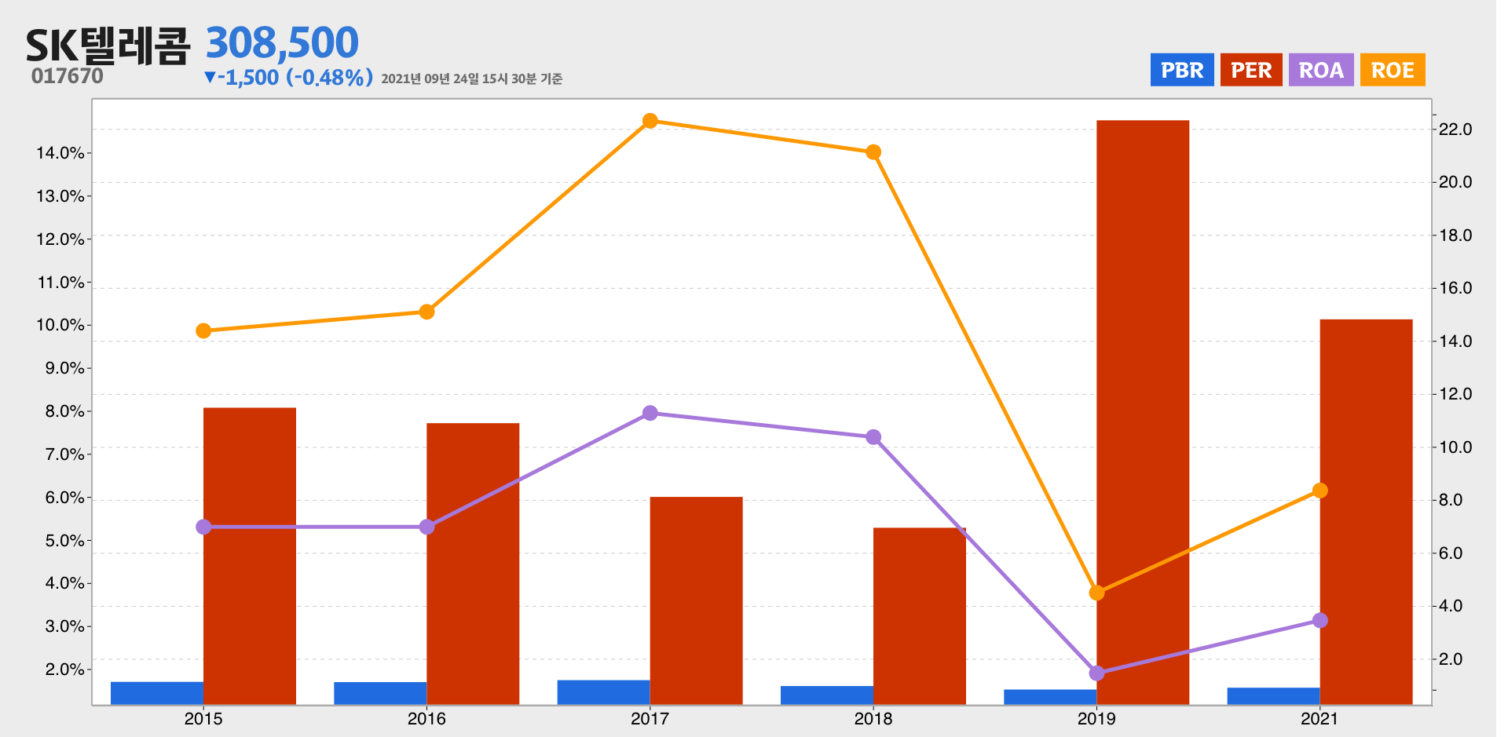The width and height of the screenshot is (1508, 737).
Task: Click the price change -1,500 (-0.48%)
Action: point(288,78)
